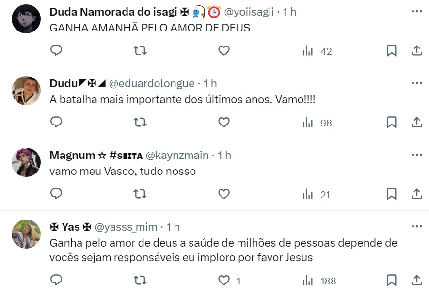Reply to Duda Namorada do isagi's tweet
Viewport: 429px width, 298px height.
pos(56,51)
